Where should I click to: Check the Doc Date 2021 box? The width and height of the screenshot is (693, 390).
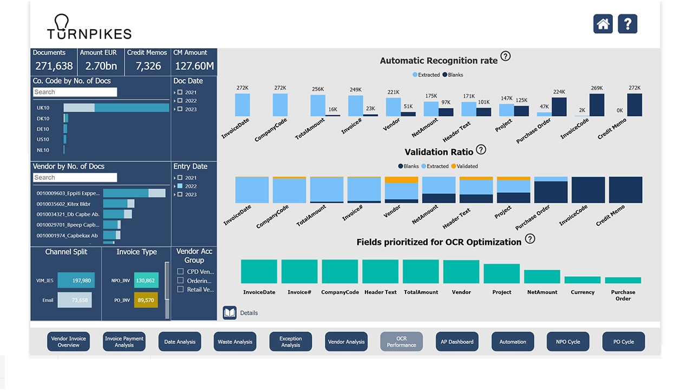tap(180, 92)
